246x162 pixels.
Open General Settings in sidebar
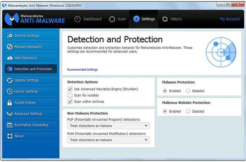pyautogui.click(x=31, y=35)
